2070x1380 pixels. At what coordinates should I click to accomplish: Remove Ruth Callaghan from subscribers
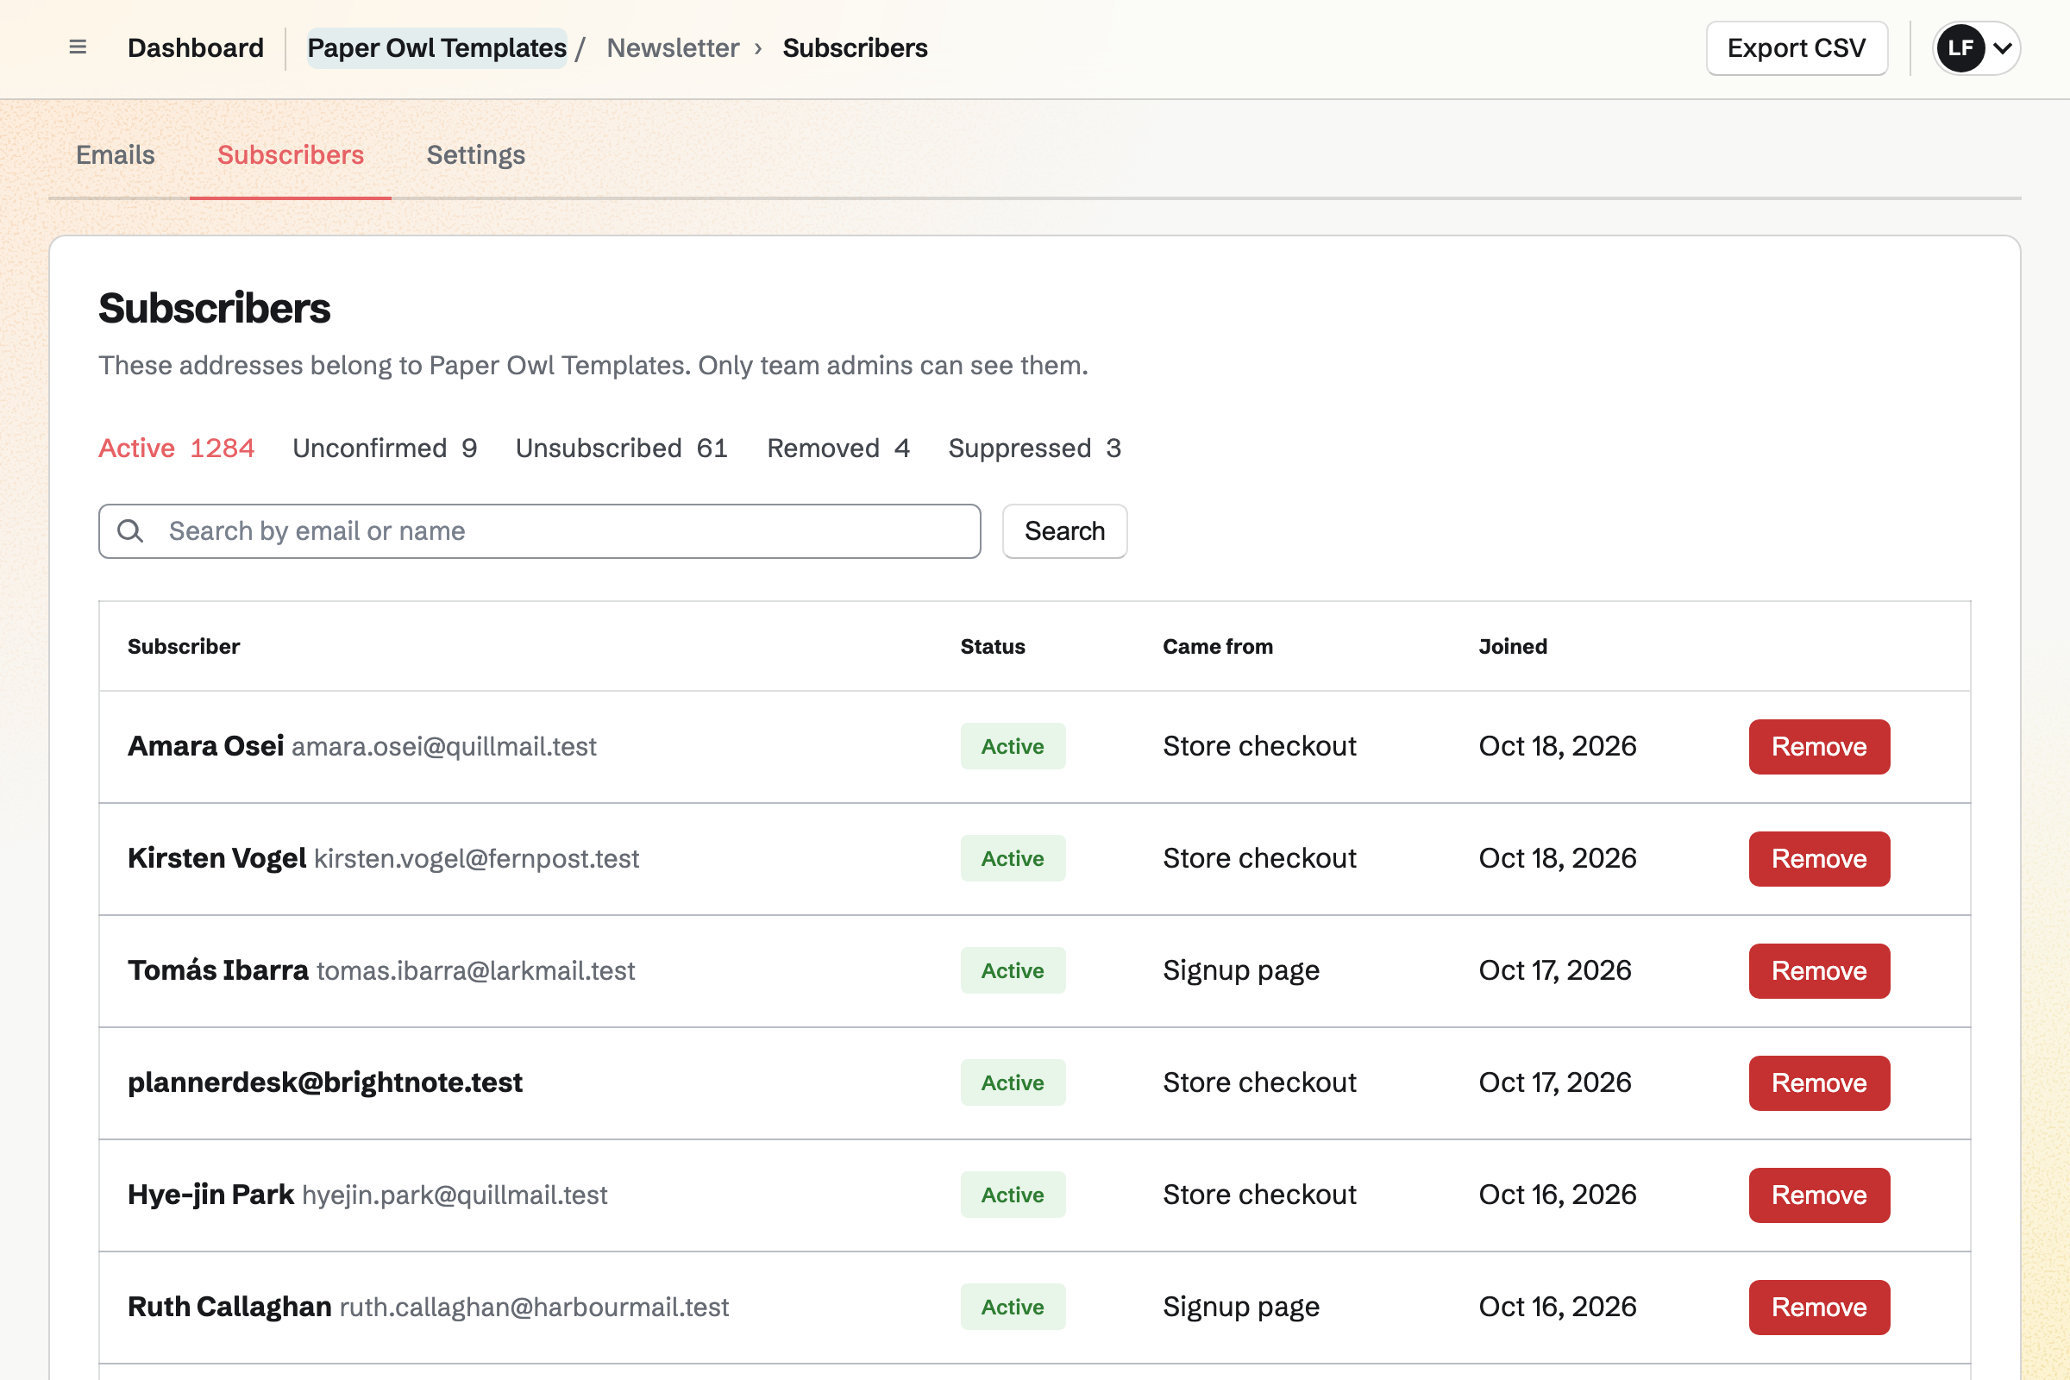click(x=1818, y=1307)
